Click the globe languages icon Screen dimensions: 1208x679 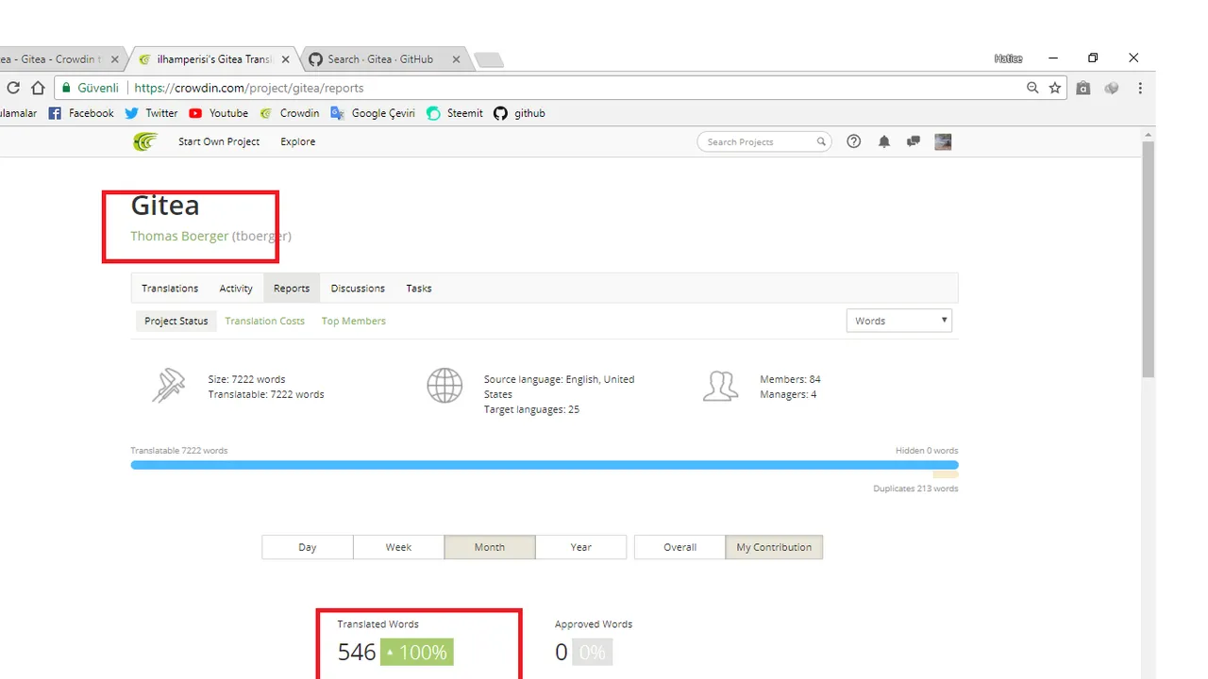(445, 386)
